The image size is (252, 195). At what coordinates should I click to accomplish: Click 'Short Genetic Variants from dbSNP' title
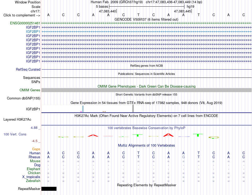pos(146,95)
